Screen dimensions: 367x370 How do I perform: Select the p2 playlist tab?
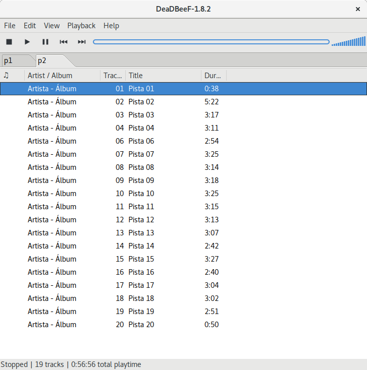[x=53, y=61]
